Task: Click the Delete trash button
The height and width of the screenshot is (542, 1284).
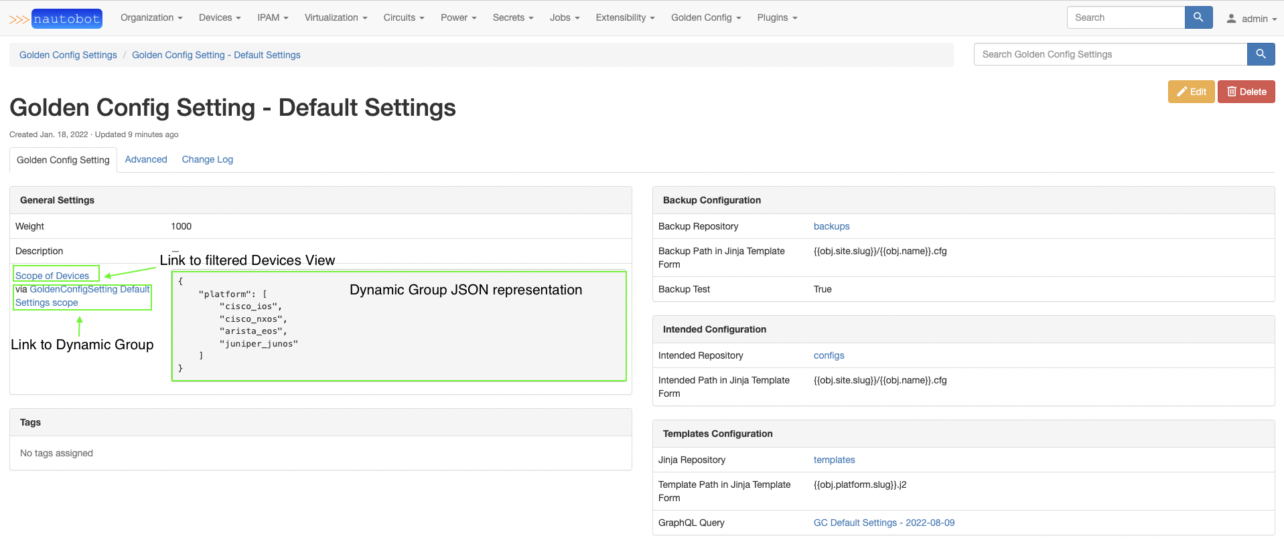Action: (1246, 92)
